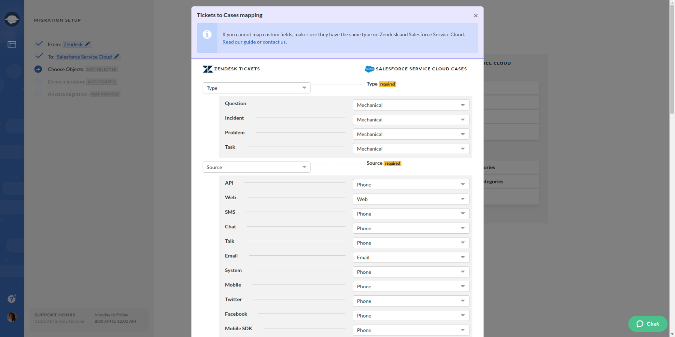Open the Web source mapping dropdown
The height and width of the screenshot is (337, 675).
pyautogui.click(x=411, y=199)
